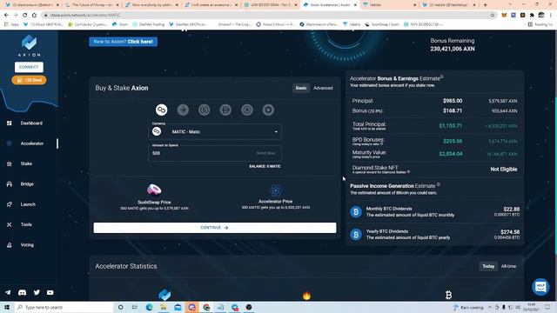Viewport: 557px width, 313px height.
Task: Open the YouTube link icon
Action: tap(50, 292)
